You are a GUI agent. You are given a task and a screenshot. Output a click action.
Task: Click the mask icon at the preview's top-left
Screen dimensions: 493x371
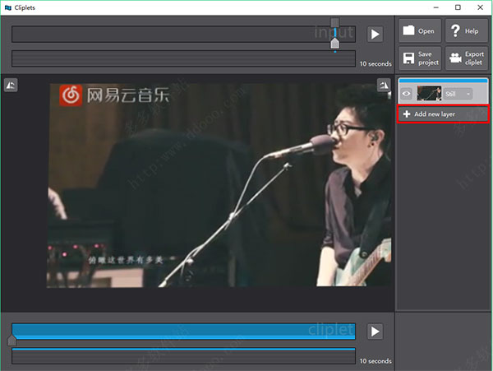coord(11,85)
